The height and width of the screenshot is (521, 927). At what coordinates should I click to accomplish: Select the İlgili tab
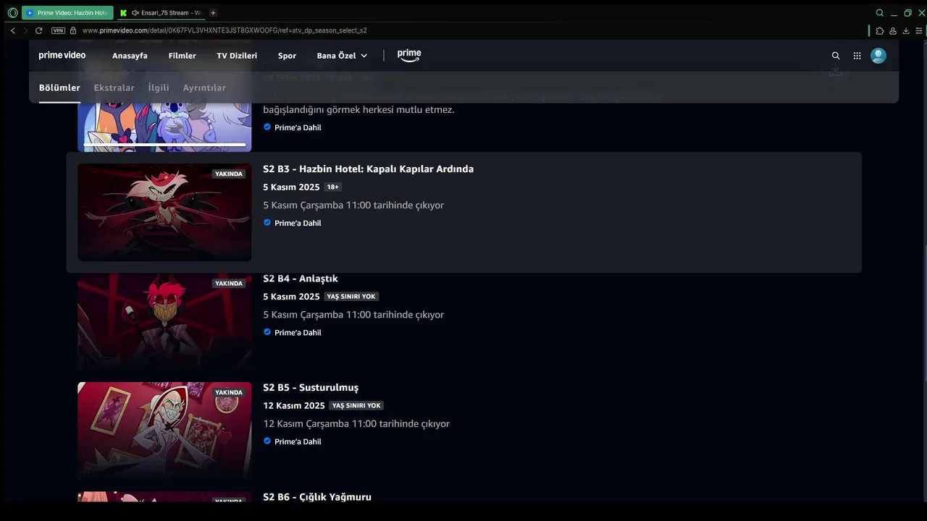coord(159,88)
